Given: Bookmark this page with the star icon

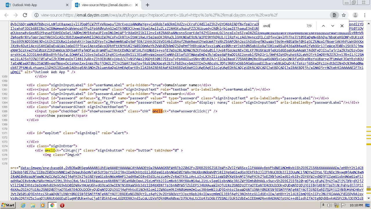Looking at the screenshot, I should click(344, 15).
